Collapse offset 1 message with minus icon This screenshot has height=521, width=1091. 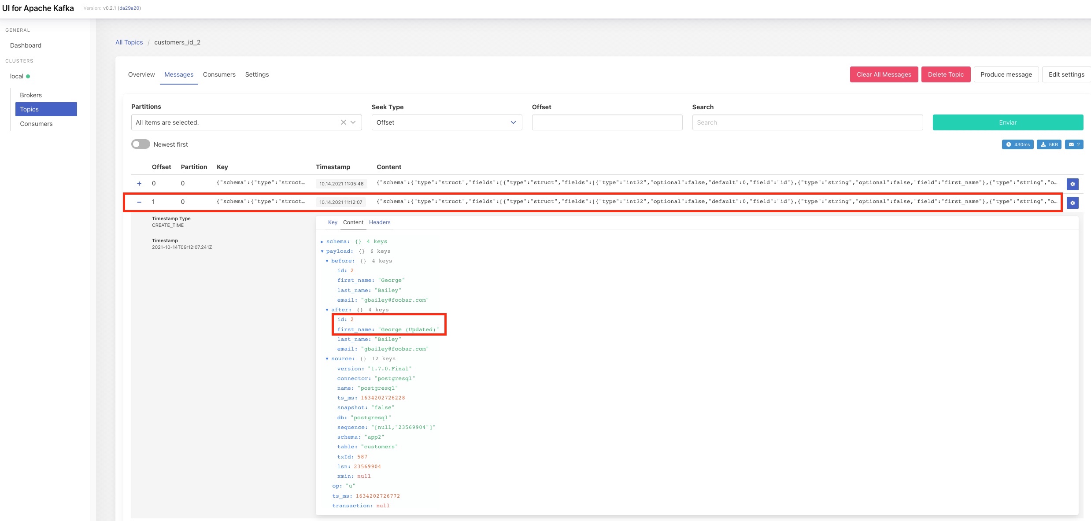[139, 202]
